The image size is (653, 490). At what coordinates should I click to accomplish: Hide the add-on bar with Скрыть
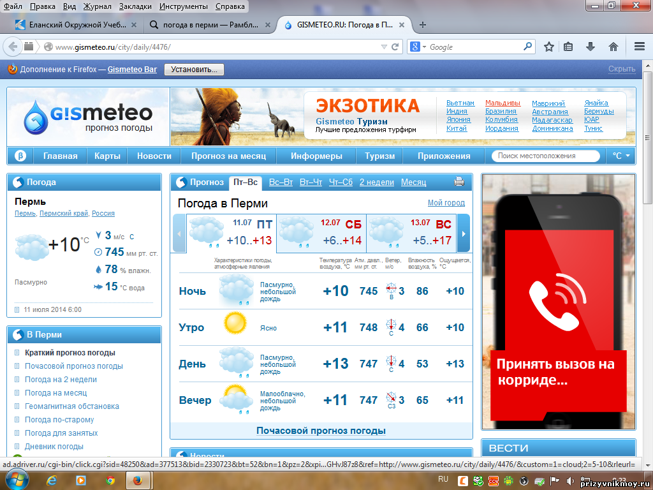[622, 69]
